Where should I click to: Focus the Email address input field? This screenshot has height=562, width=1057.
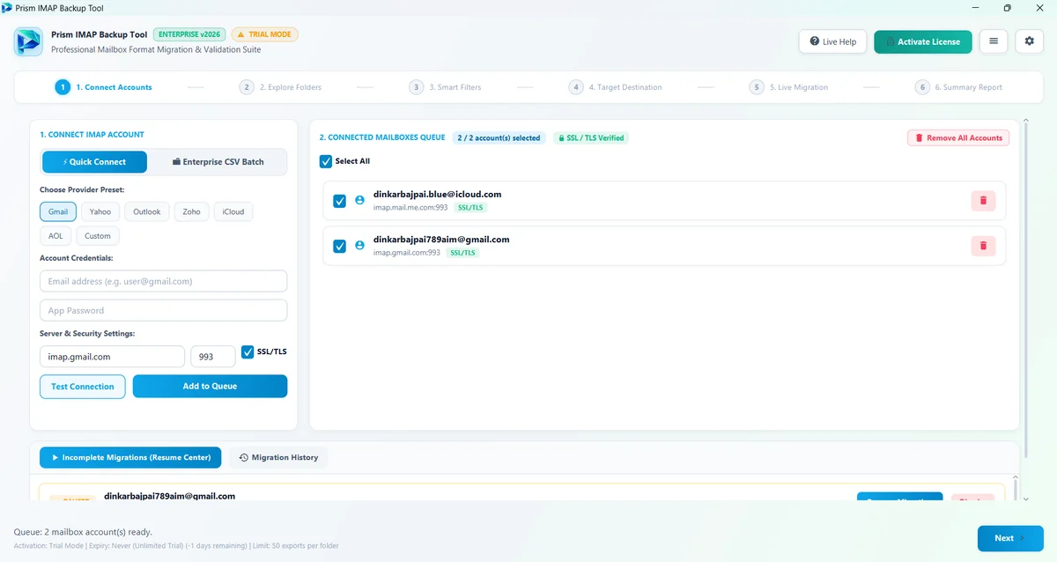tap(164, 281)
